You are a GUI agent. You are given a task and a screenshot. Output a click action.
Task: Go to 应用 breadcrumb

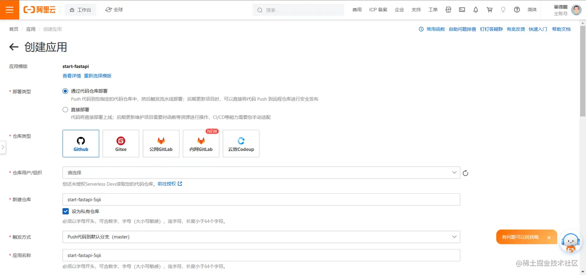tap(31, 29)
